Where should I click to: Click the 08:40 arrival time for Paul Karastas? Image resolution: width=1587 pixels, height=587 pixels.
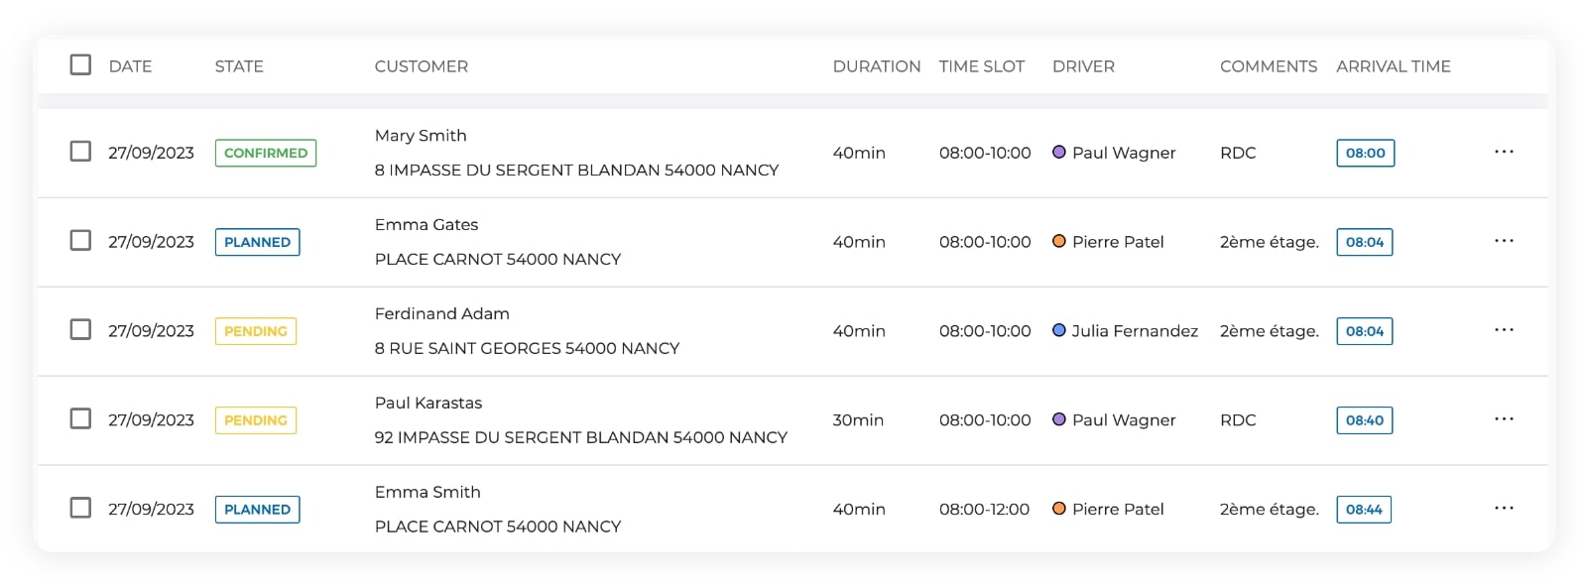(1365, 419)
